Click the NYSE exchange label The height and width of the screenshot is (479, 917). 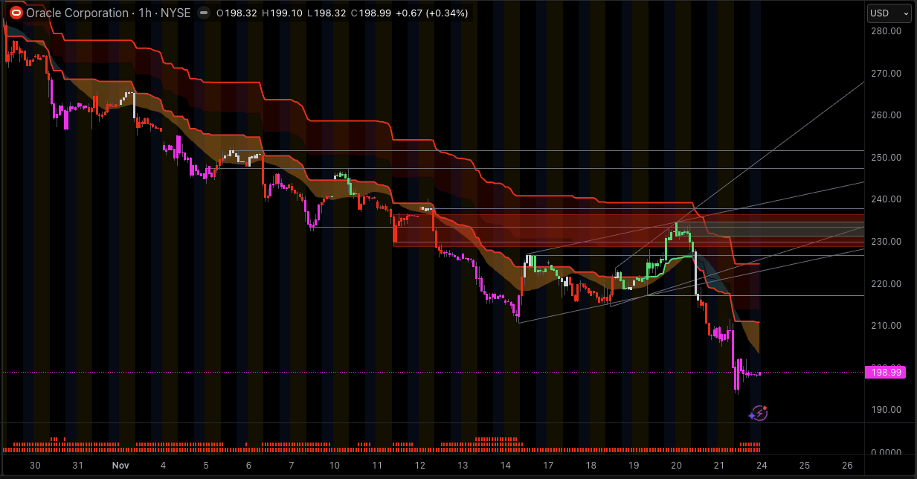tap(174, 13)
